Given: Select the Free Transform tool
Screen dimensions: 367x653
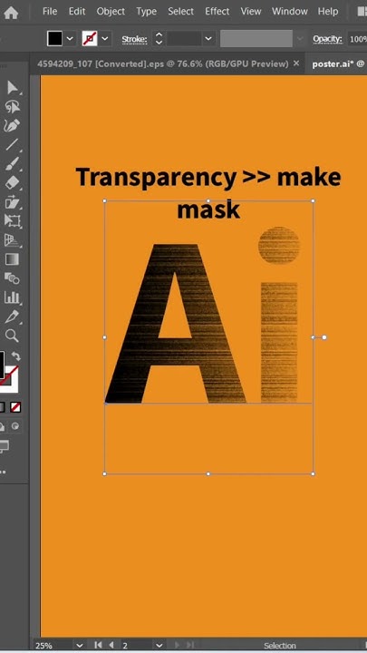Looking at the screenshot, I should [x=13, y=221].
